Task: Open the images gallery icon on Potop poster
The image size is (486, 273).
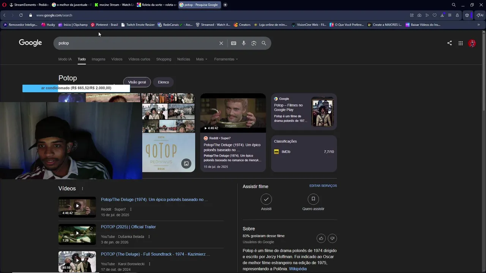Action: (186, 163)
